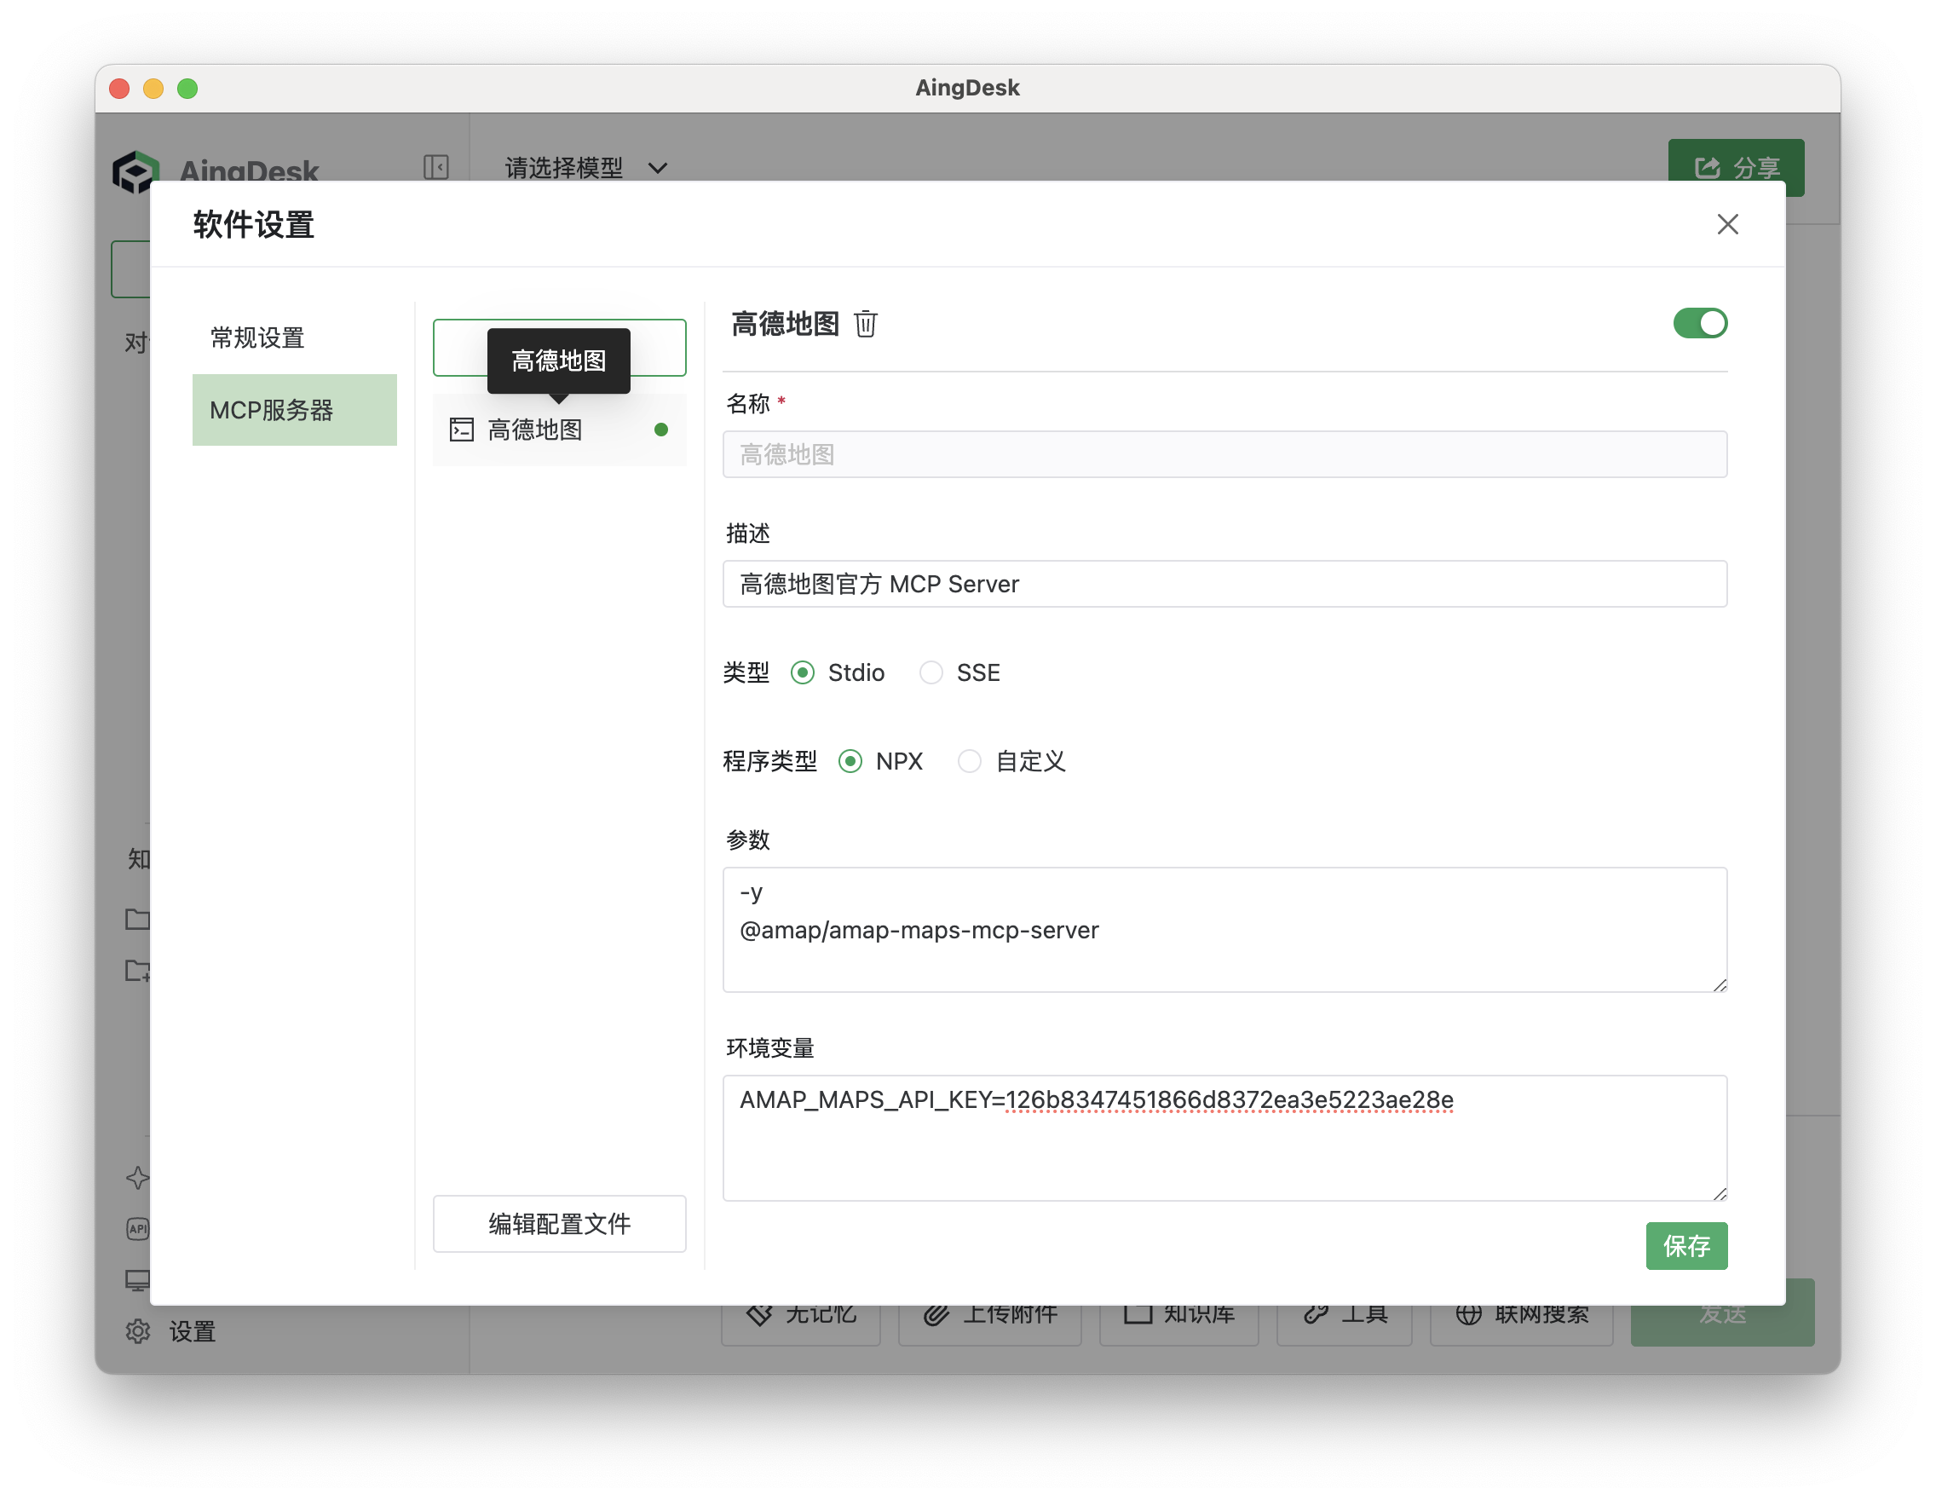Click the 保存 button
Image resolution: width=1936 pixels, height=1500 pixels.
tap(1685, 1245)
